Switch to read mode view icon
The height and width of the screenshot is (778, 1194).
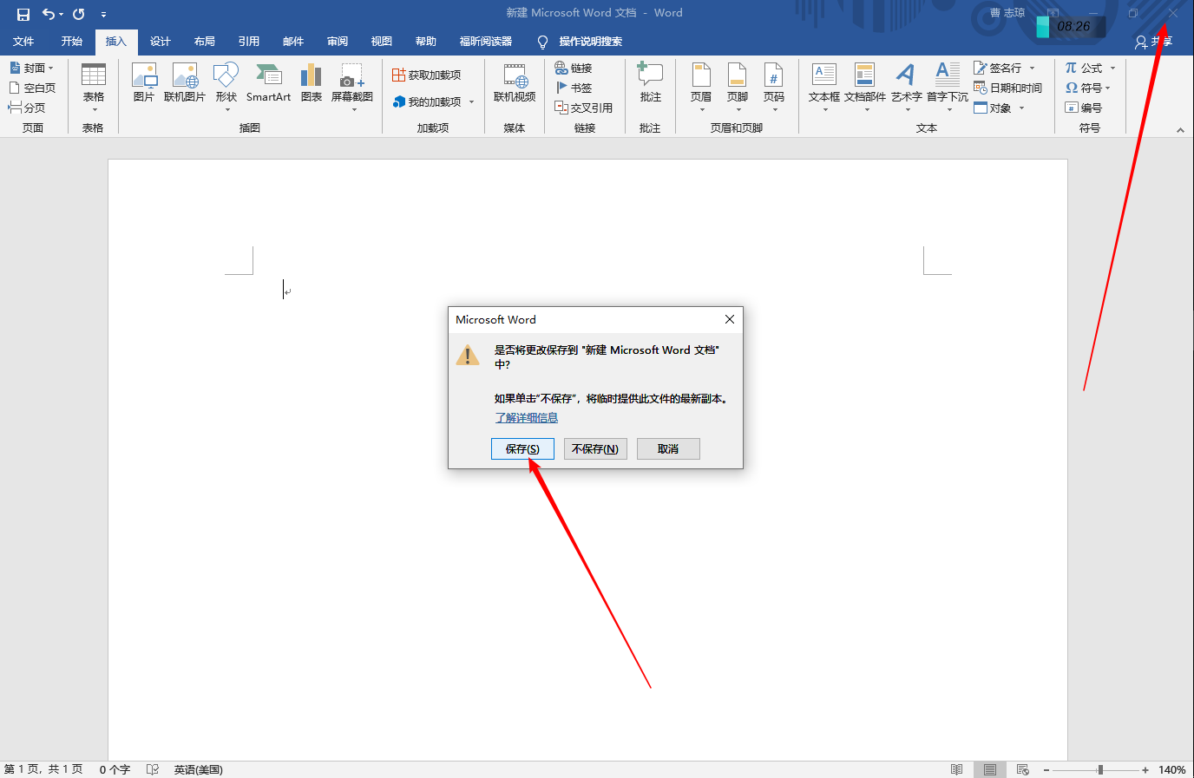(956, 769)
